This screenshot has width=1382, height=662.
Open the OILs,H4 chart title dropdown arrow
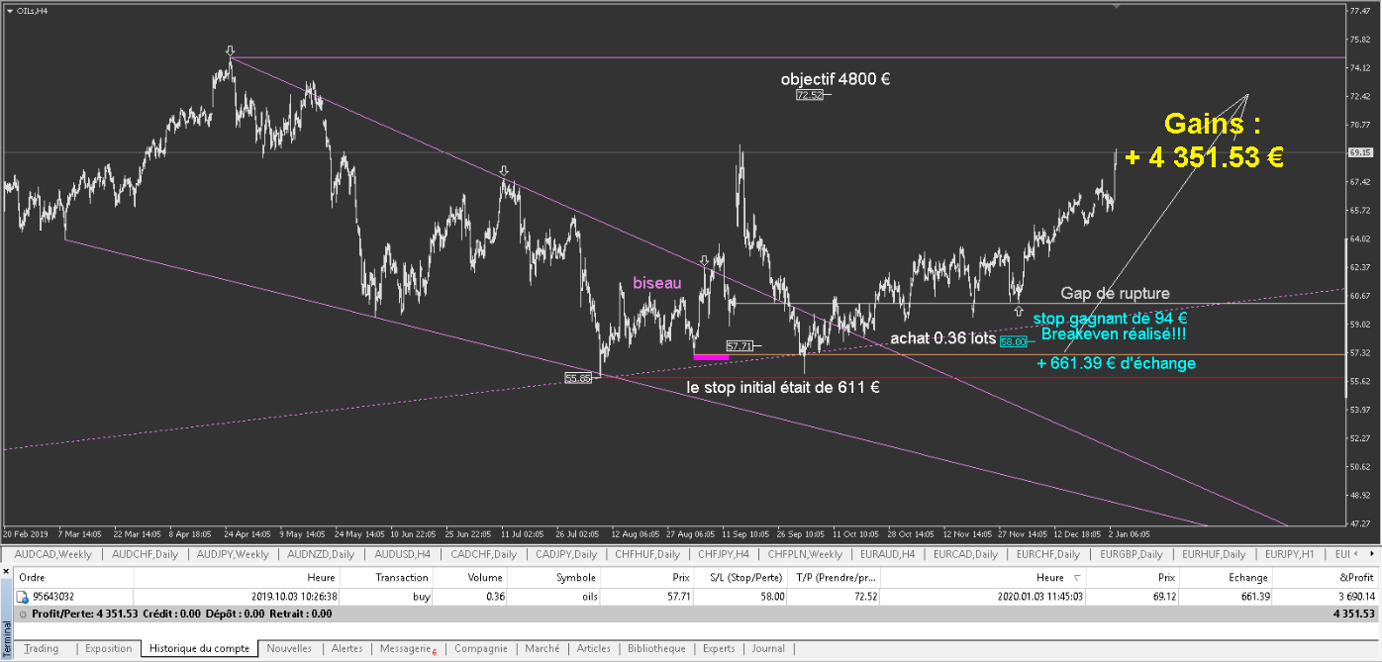tap(9, 10)
